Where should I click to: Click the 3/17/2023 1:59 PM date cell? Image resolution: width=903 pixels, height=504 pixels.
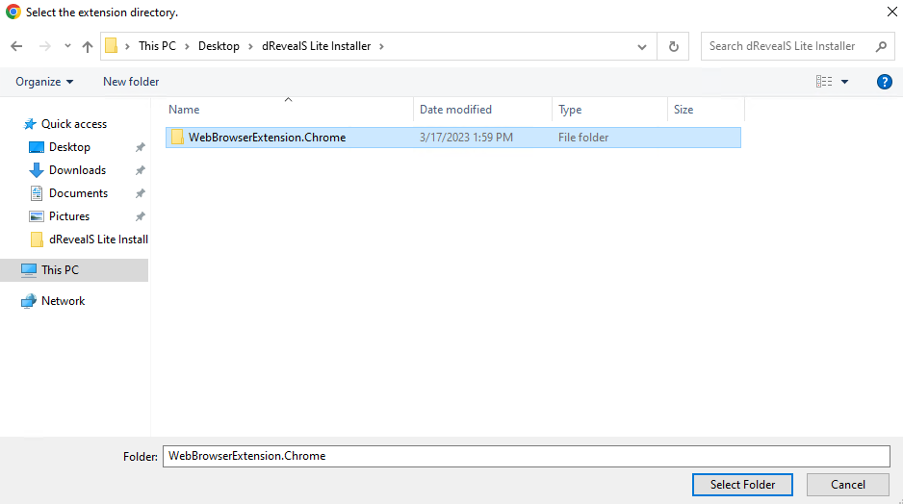466,138
